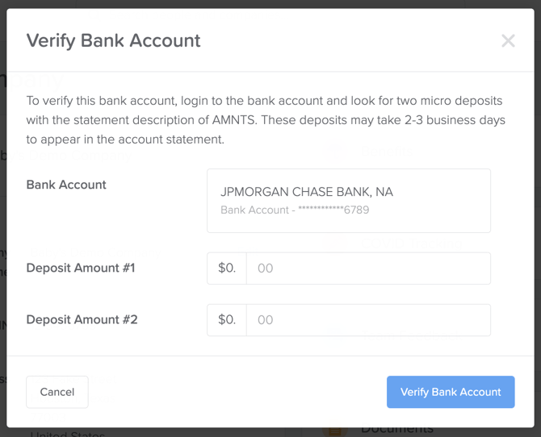541x437 pixels.
Task: Close the Verify Bank Account dialog
Action: pos(508,40)
